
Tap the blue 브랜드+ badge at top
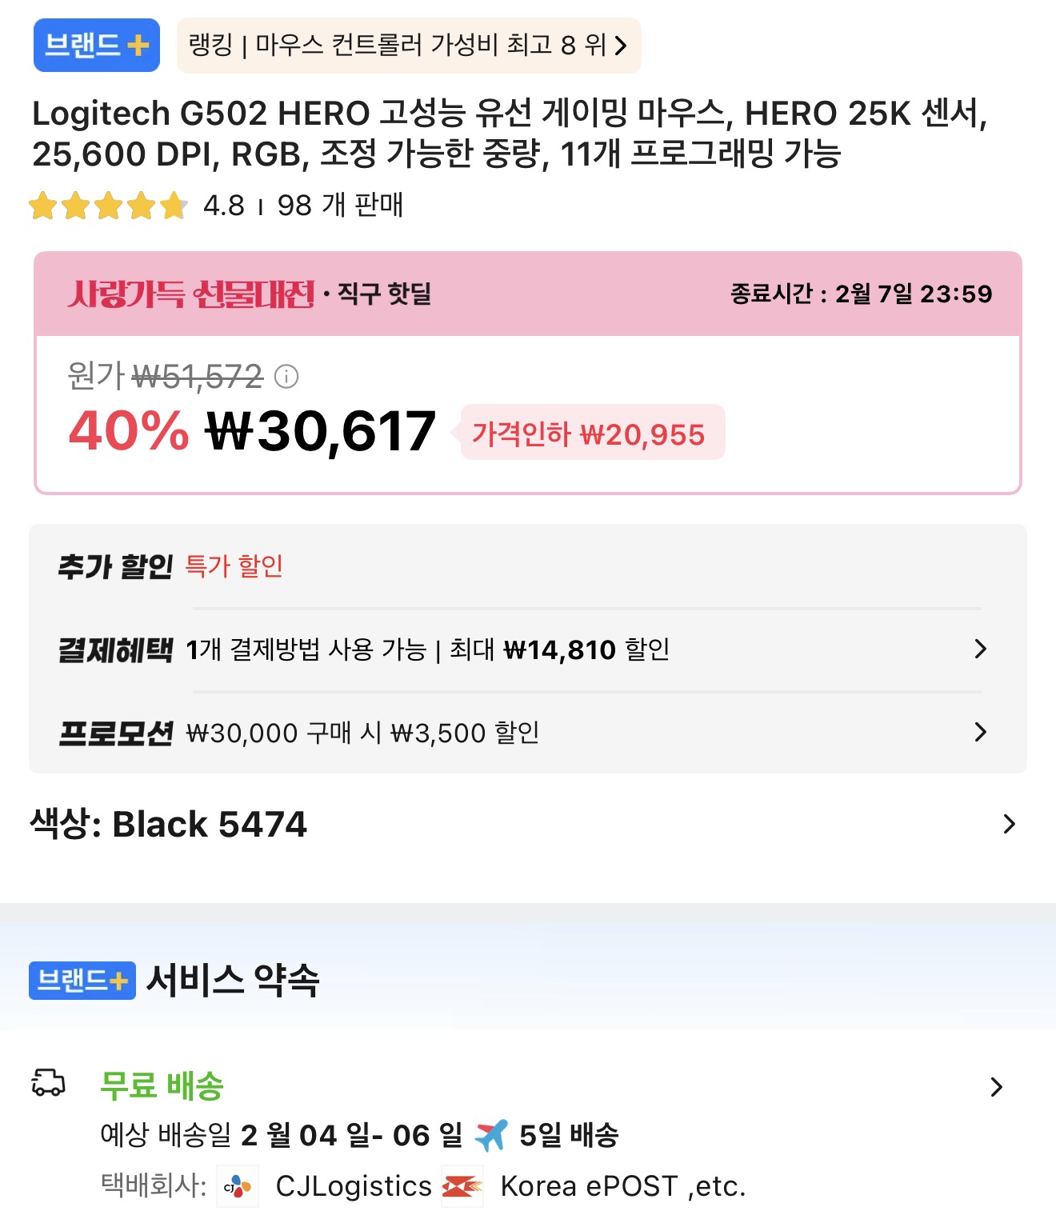(x=96, y=45)
